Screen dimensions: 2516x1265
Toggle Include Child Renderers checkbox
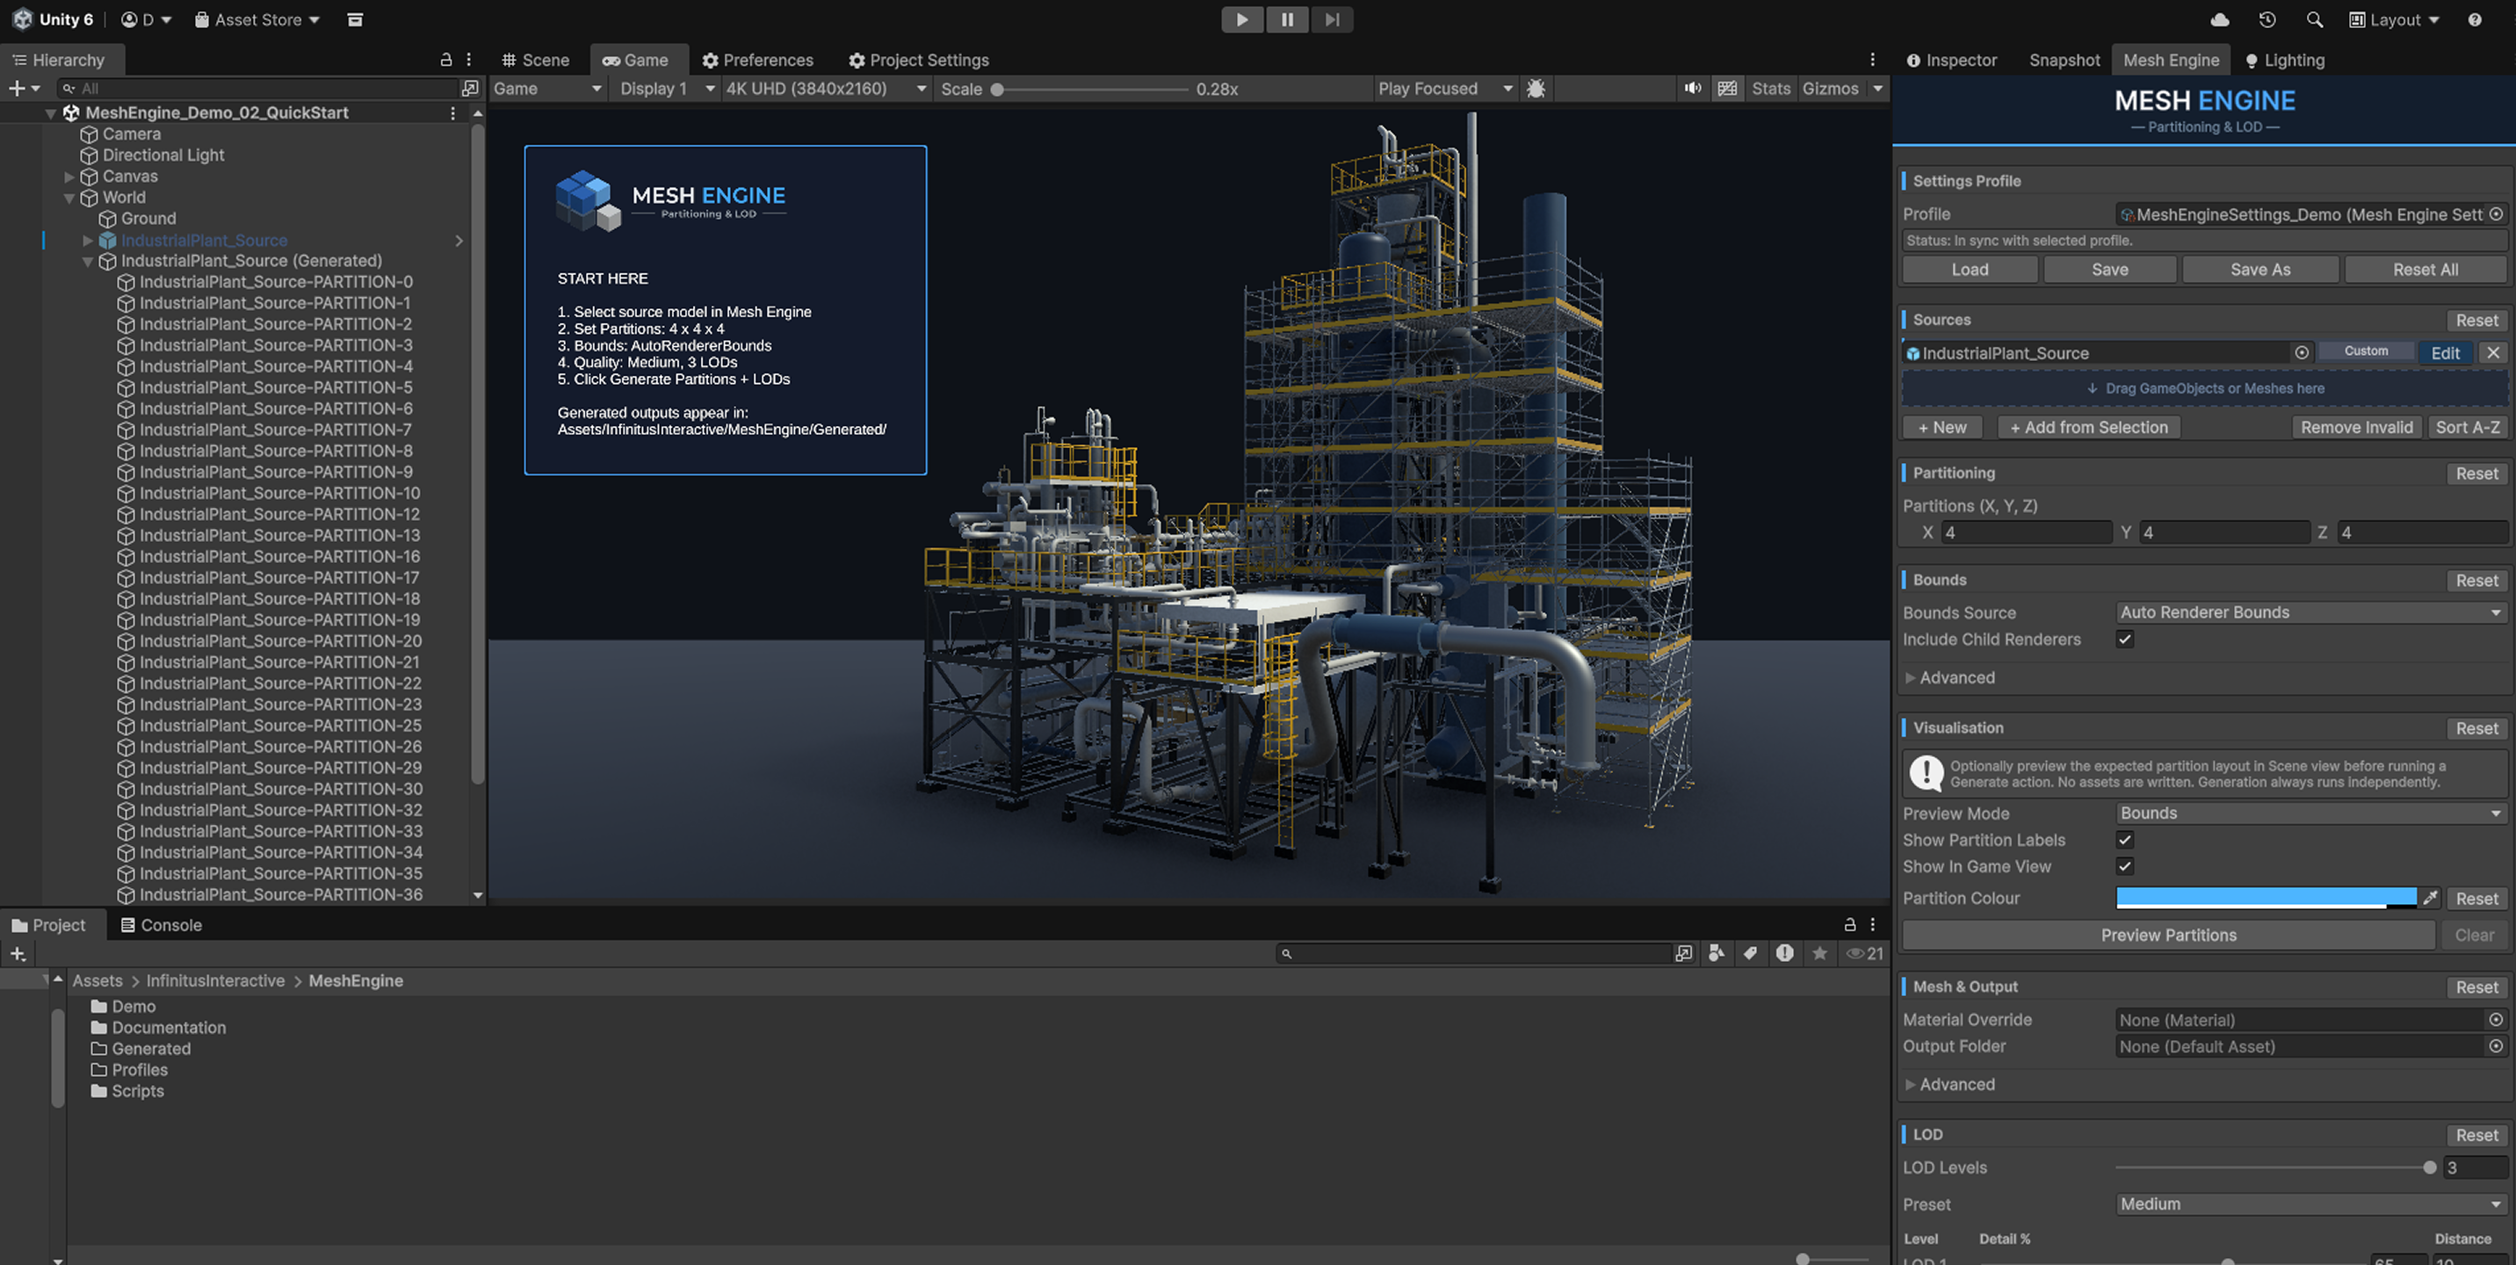2124,639
